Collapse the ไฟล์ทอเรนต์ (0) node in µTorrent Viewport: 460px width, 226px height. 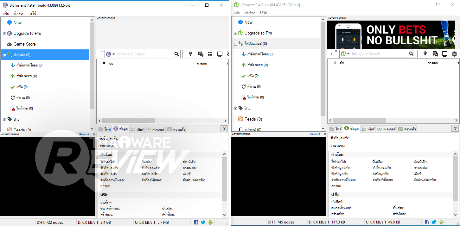[235, 44]
